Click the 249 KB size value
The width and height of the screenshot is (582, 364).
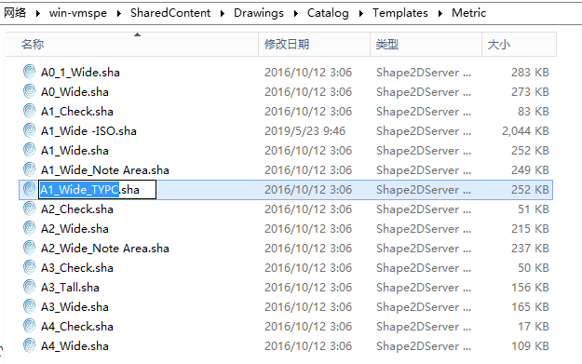pos(530,170)
